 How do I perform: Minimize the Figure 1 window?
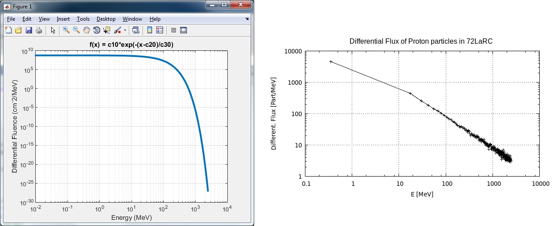[212, 5]
